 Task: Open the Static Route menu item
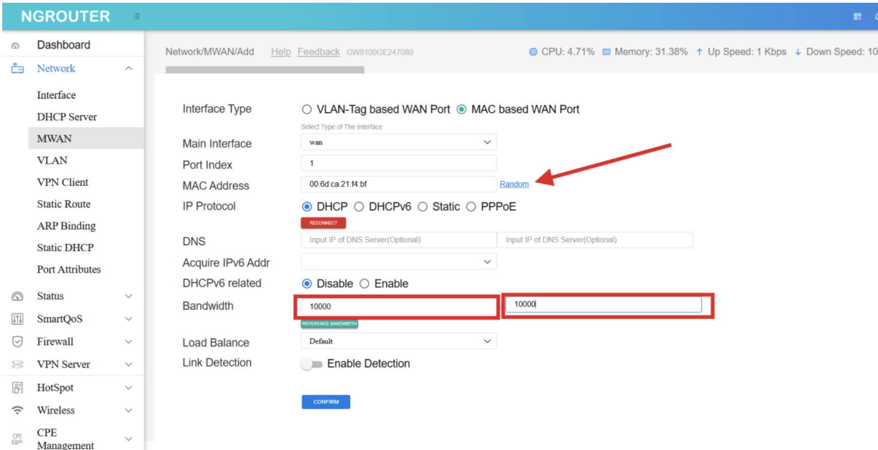coord(63,204)
